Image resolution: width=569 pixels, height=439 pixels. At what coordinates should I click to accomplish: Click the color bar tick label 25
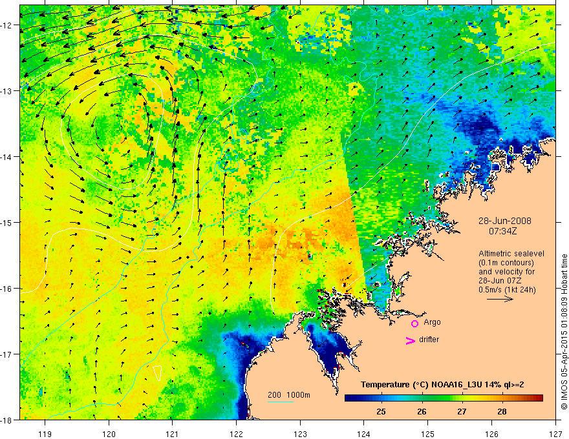(381, 411)
